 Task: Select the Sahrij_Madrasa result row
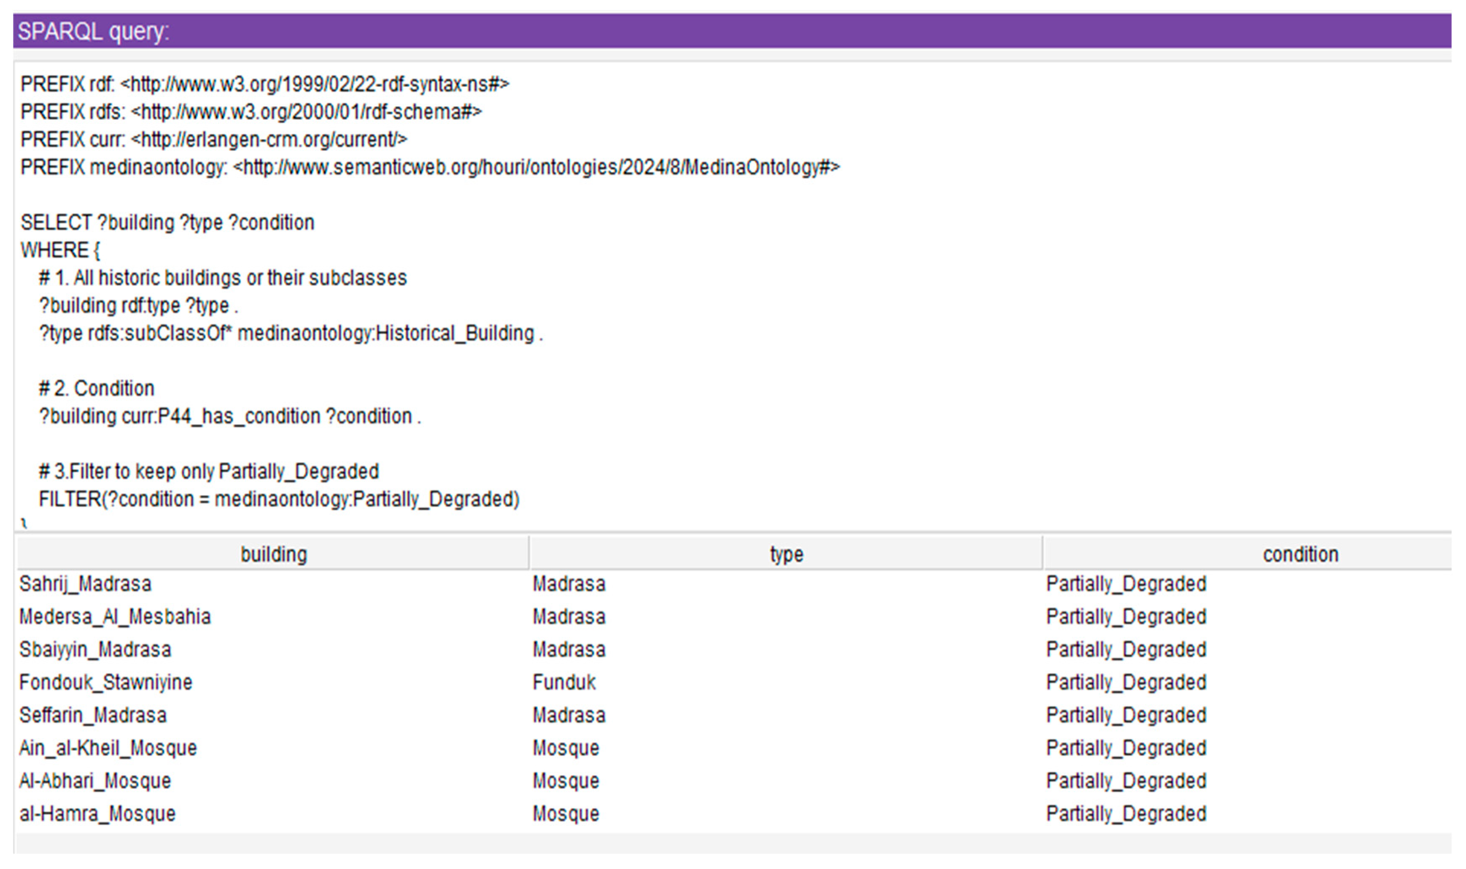86,584
